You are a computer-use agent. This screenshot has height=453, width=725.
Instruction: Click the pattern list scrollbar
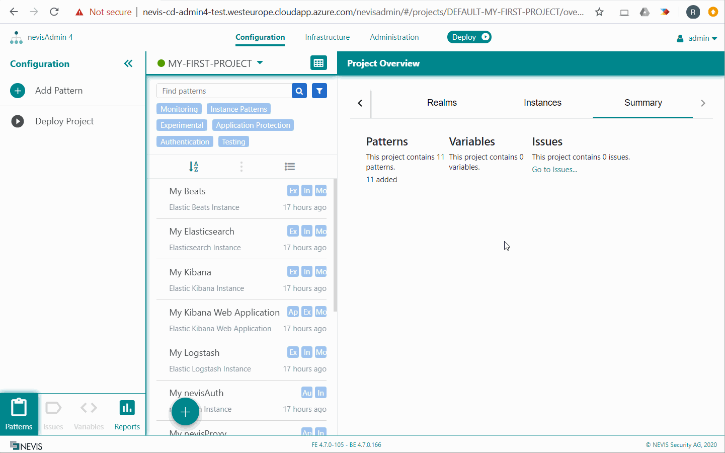pyautogui.click(x=335, y=245)
